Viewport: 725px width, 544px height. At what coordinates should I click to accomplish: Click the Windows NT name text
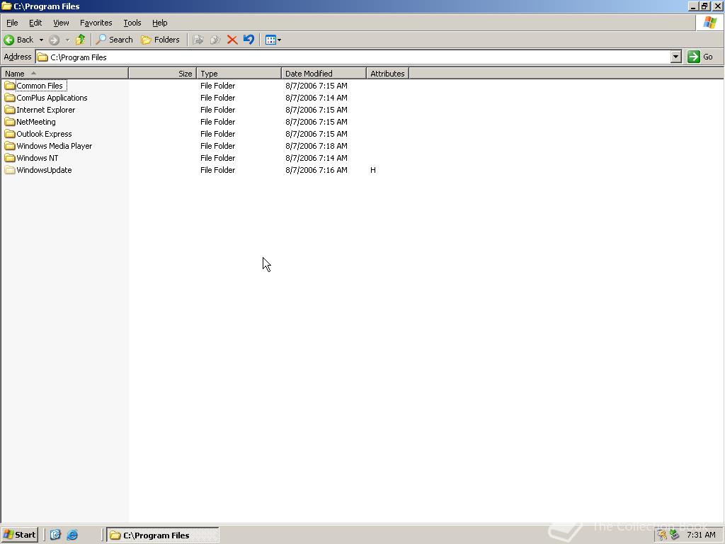click(38, 158)
